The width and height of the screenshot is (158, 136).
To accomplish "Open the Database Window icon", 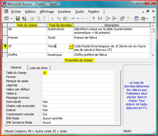I will (x=137, y=19).
